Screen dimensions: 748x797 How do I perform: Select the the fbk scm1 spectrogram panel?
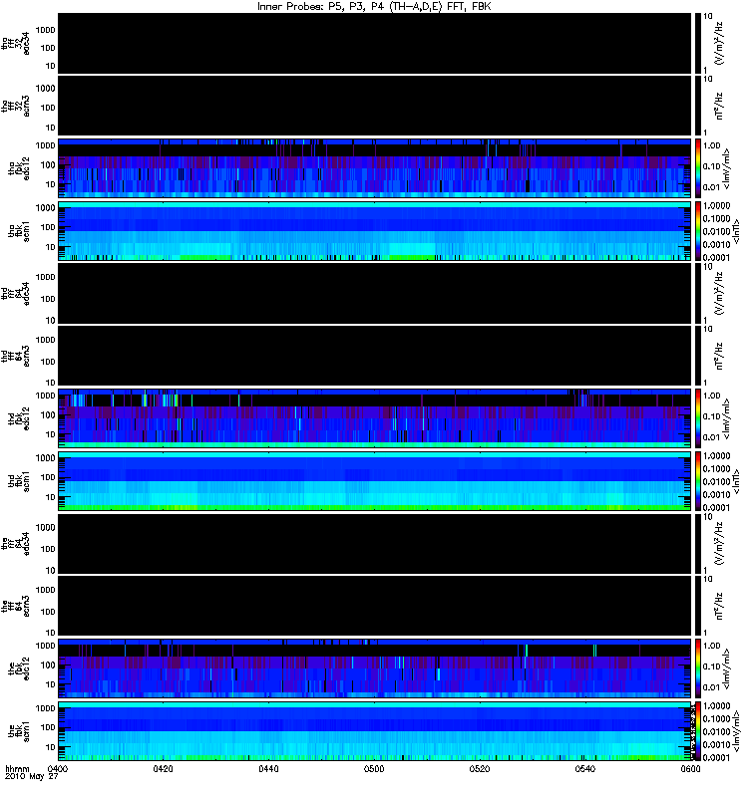click(x=375, y=731)
